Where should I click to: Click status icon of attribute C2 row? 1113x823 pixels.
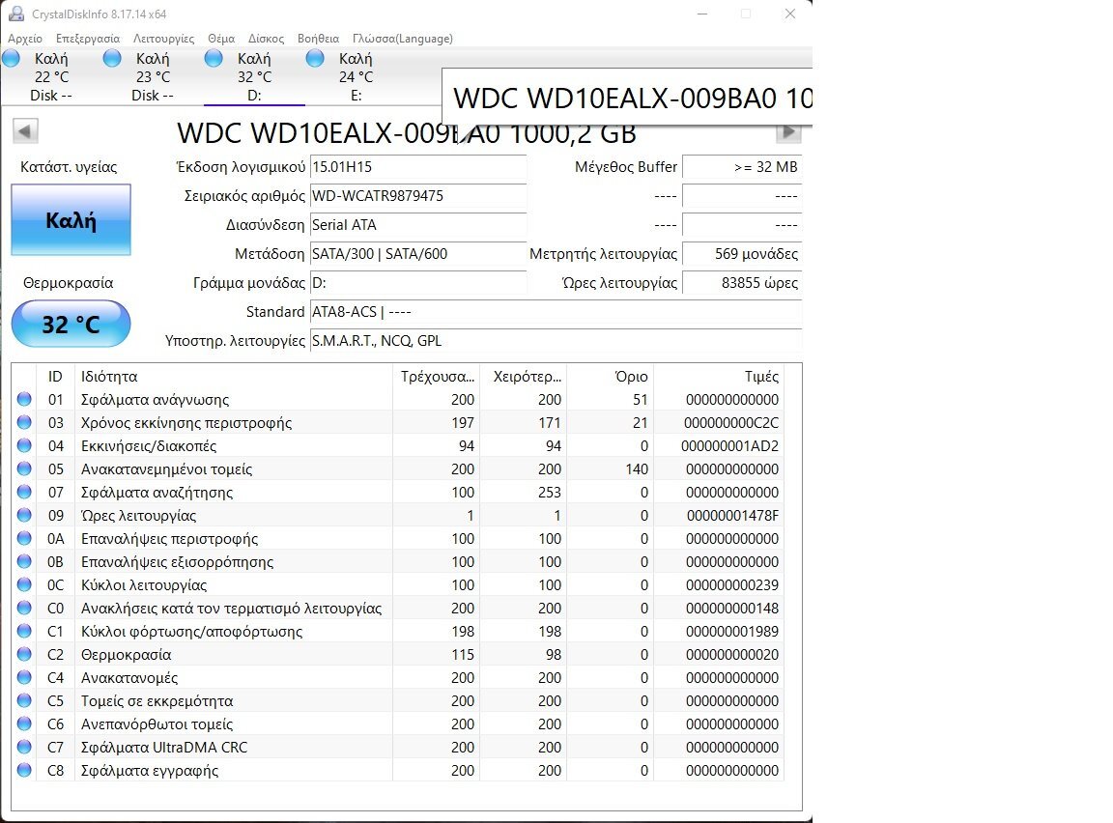click(24, 655)
